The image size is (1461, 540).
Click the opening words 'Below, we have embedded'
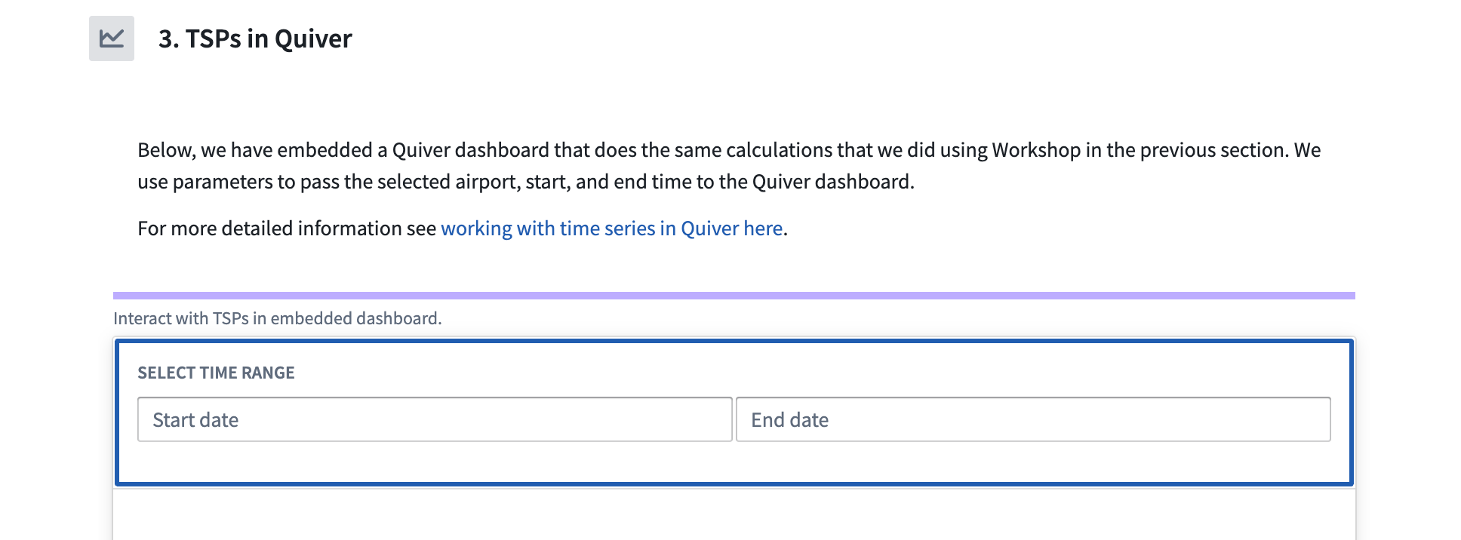(x=255, y=150)
